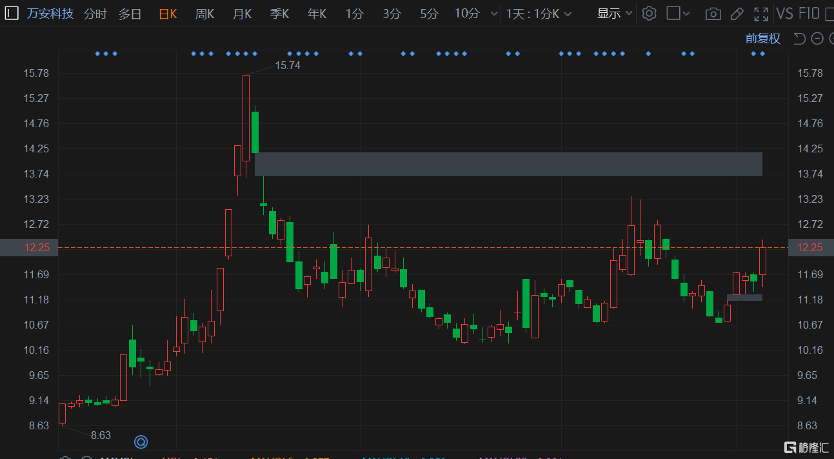The image size is (834, 459).
Task: Toggle the sidebar panel icon beside 万安科技
Action: click(x=12, y=14)
